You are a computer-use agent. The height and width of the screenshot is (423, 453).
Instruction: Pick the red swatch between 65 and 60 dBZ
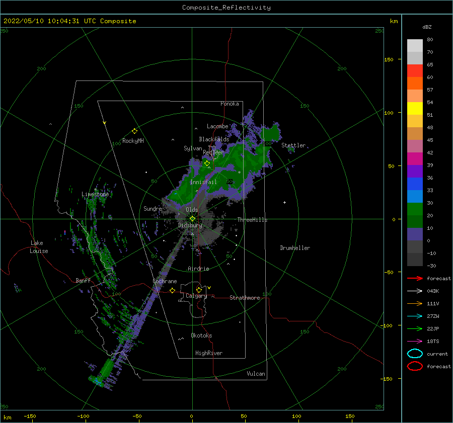pos(415,70)
